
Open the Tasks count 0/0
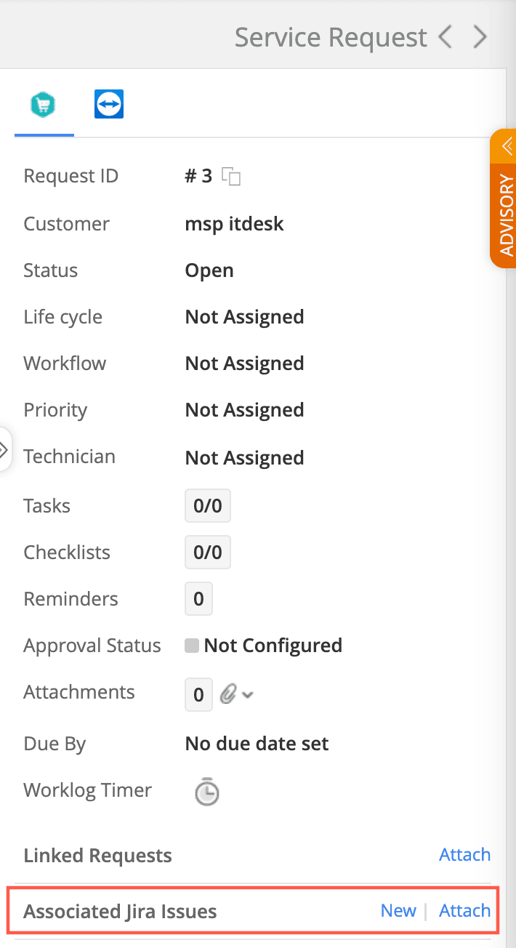(208, 506)
